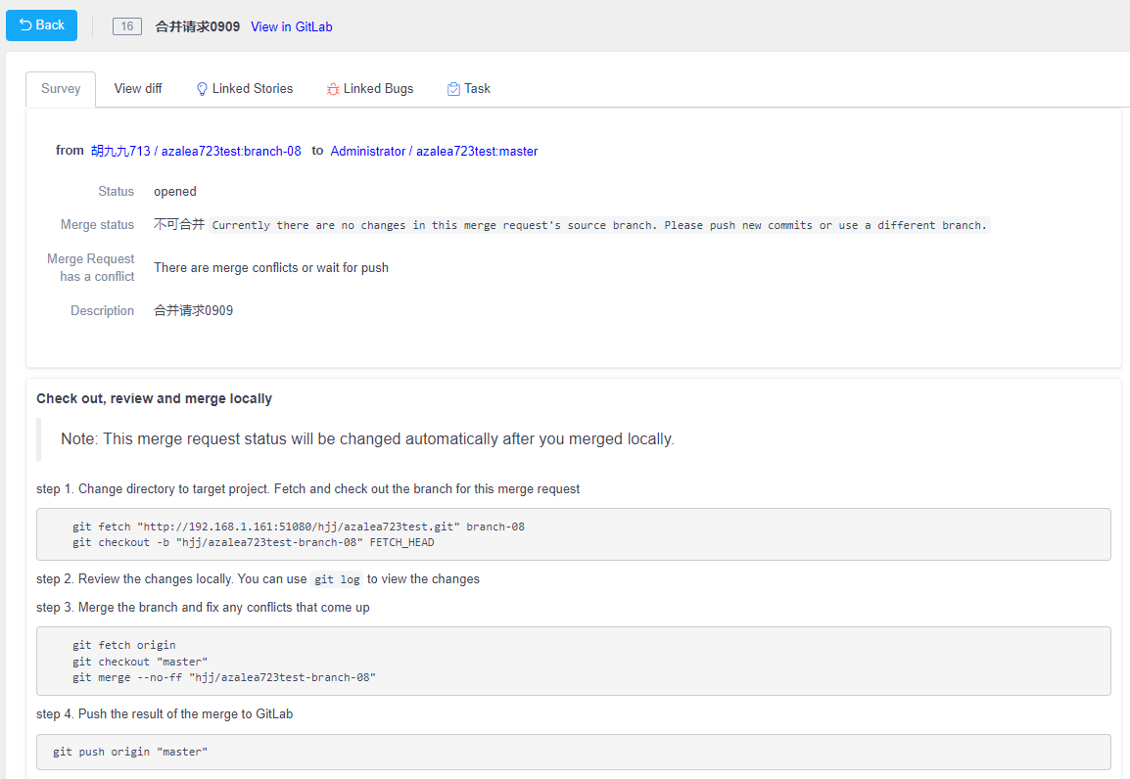The image size is (1130, 779).
Task: Click the Description value 合并请求0909
Action: click(193, 311)
